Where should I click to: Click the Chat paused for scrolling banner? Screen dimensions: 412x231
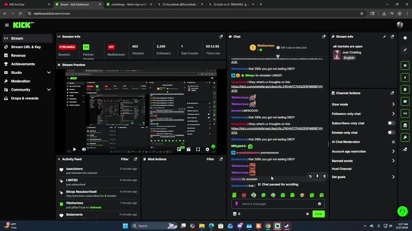pos(278,184)
